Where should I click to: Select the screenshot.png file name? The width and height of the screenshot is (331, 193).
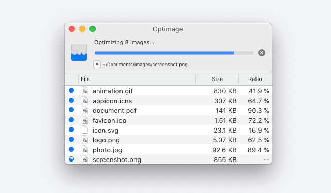(x=117, y=159)
